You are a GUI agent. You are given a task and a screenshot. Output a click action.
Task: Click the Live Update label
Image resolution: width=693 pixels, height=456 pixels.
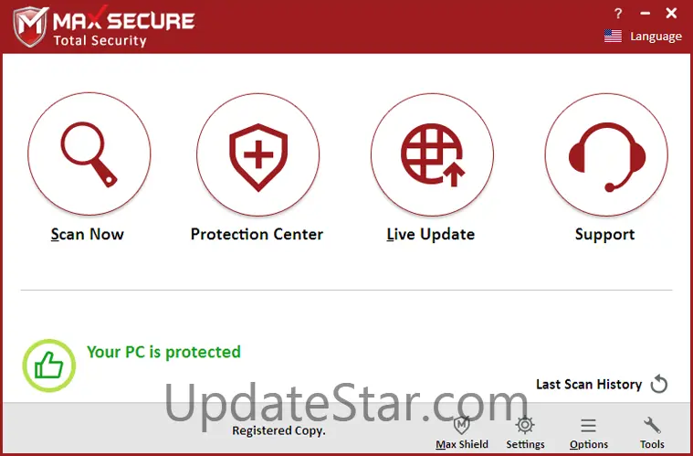430,234
